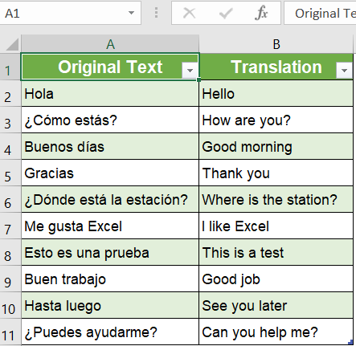Select the cell with ¿Dónde está la estación?

tap(110, 200)
